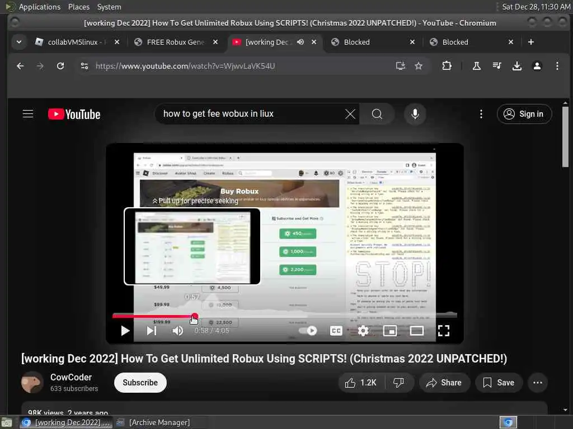Share the video

[x=444, y=382]
